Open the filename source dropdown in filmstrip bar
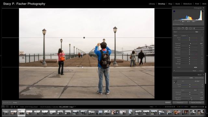 (67, 107)
